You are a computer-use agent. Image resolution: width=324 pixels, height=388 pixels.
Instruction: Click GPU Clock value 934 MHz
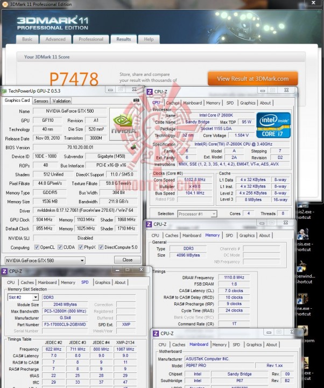(44, 219)
